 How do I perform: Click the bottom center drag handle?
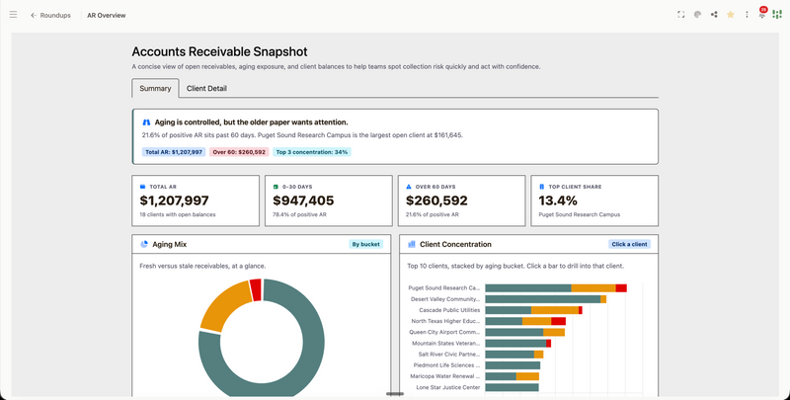click(x=395, y=394)
